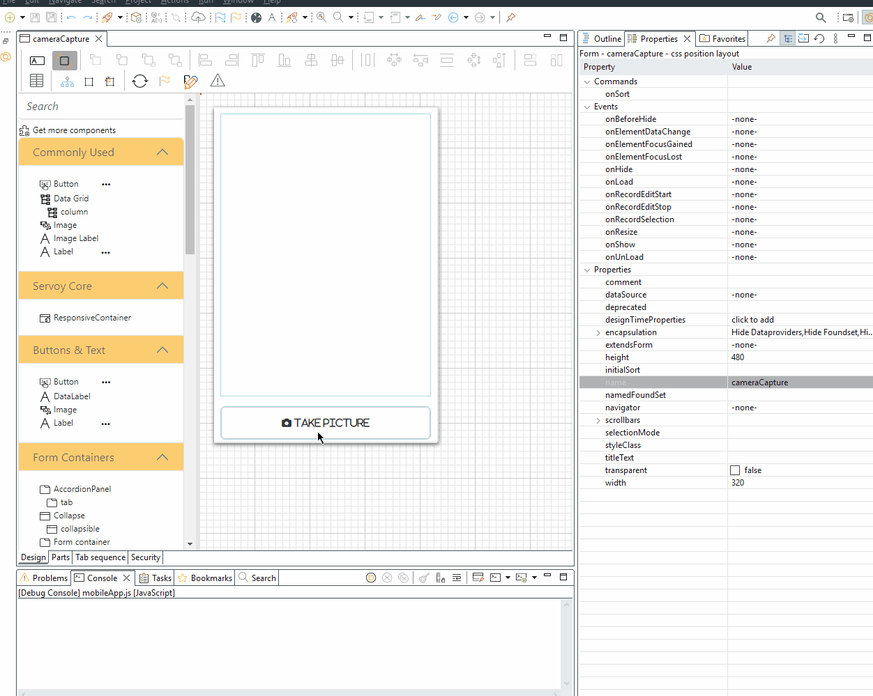The image size is (873, 696).
Task: Clear the console with the broom icon
Action: [424, 578]
